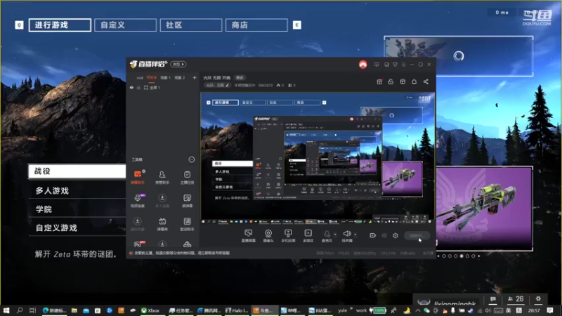This screenshot has width=562, height=316.
Task: Open the gift box icon above preview
Action: (379, 81)
